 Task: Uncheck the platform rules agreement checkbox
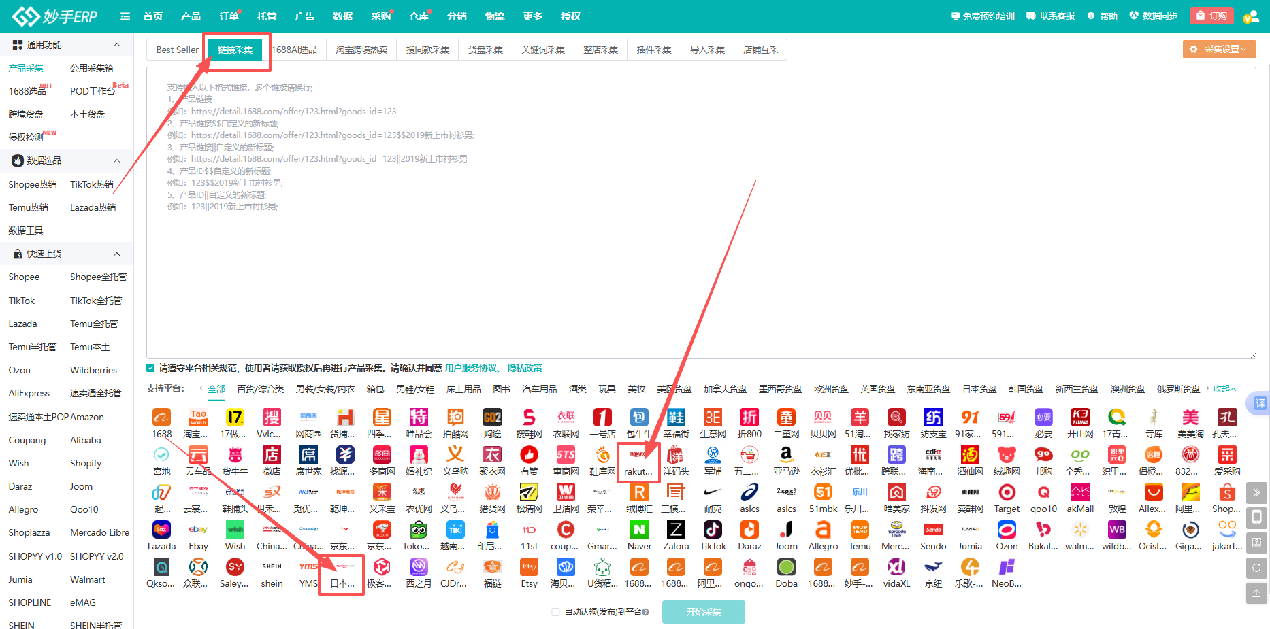tap(151, 368)
